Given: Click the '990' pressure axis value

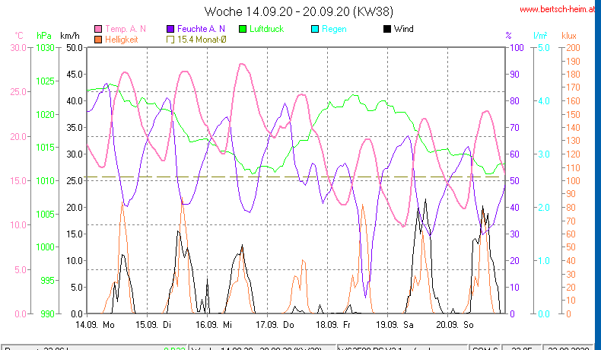Looking at the screenshot, I should click(x=46, y=314).
